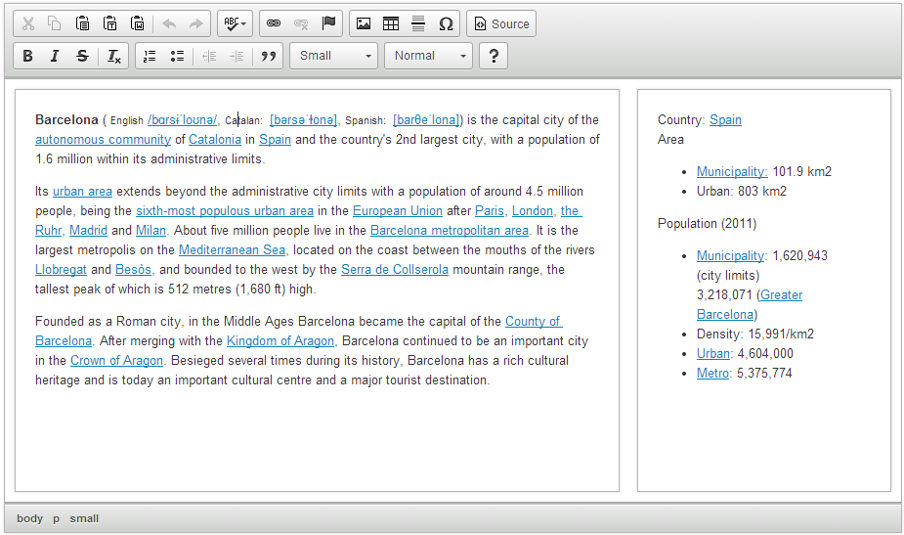The height and width of the screenshot is (535, 904).
Task: Click 'Spain' link next to Country
Action: click(x=725, y=120)
